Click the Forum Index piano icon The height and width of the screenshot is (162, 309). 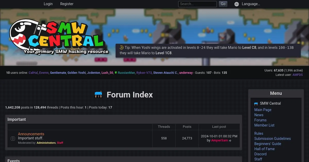[x=99, y=95]
